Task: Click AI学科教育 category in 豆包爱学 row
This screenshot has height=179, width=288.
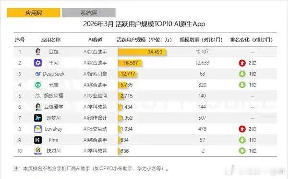Action: point(95,107)
